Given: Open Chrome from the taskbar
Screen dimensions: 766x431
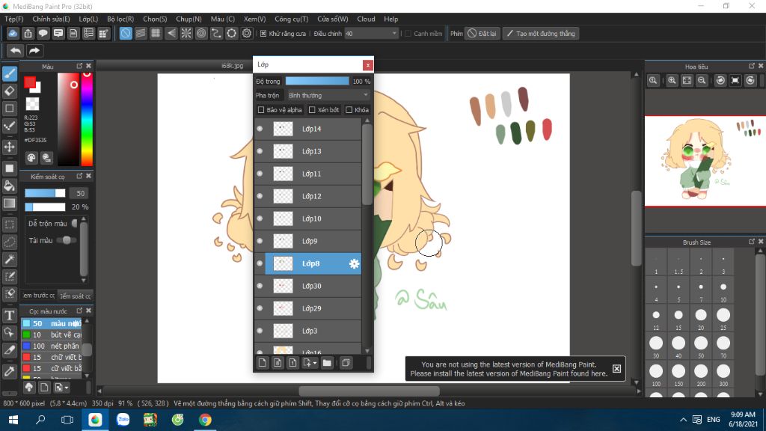Looking at the screenshot, I should coord(205,420).
